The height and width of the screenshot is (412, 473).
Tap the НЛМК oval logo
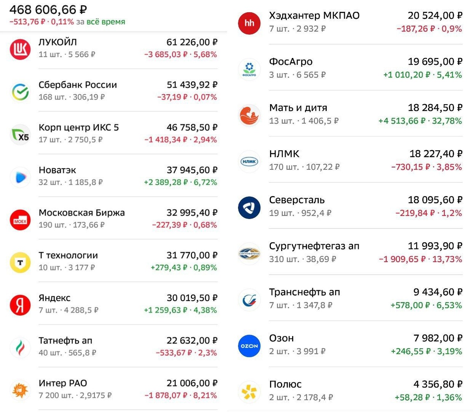[249, 161]
